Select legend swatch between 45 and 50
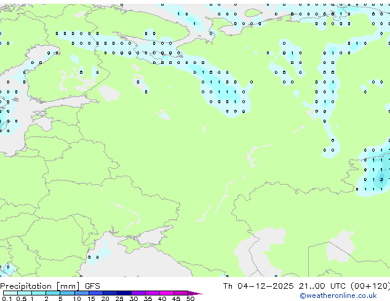Viewport: 390px width, 301px height. pos(181,293)
